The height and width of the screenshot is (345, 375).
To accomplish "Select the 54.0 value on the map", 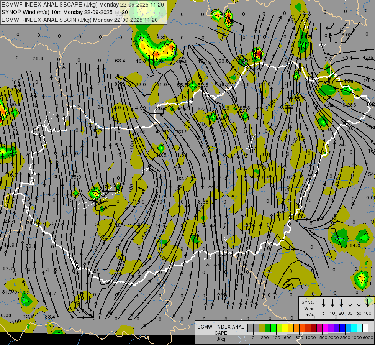I will [355, 245].
